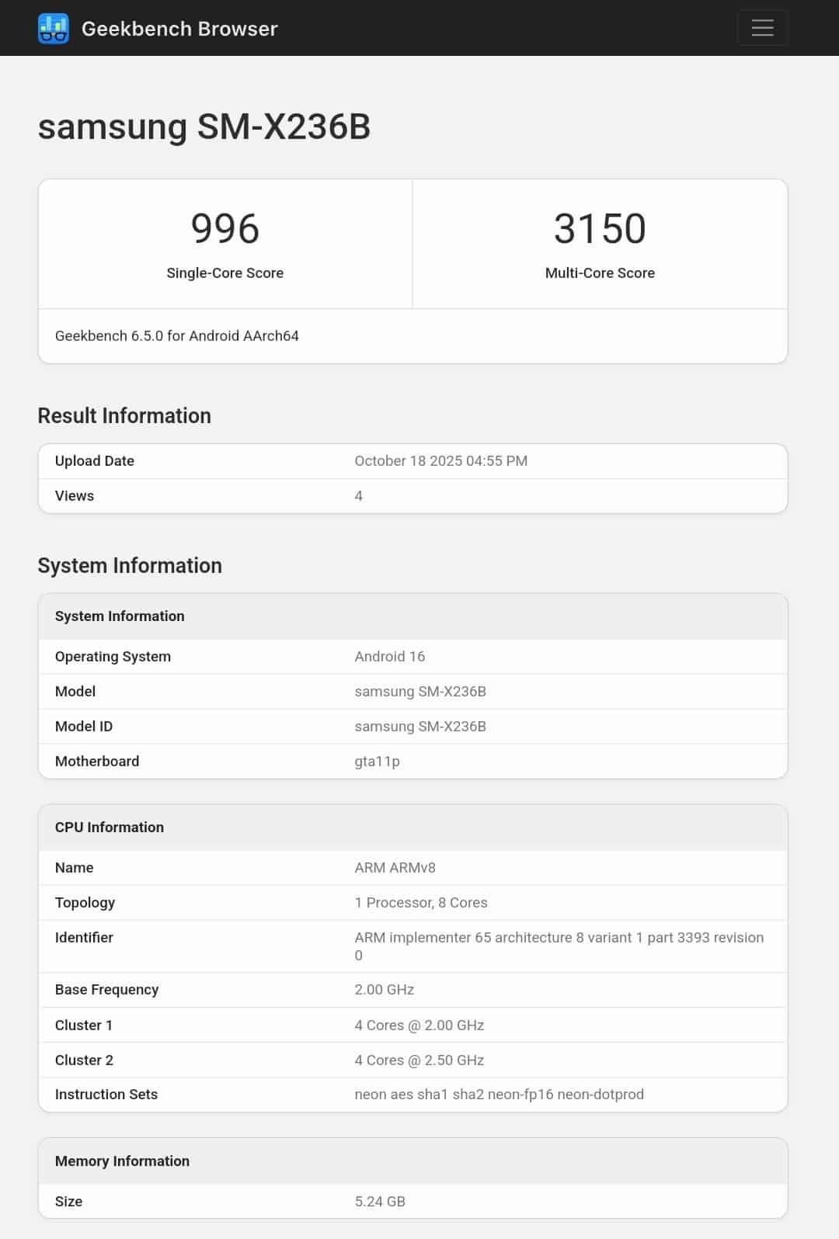The image size is (839, 1239).
Task: Click the Instruction Sets value list
Action: 499,1095
